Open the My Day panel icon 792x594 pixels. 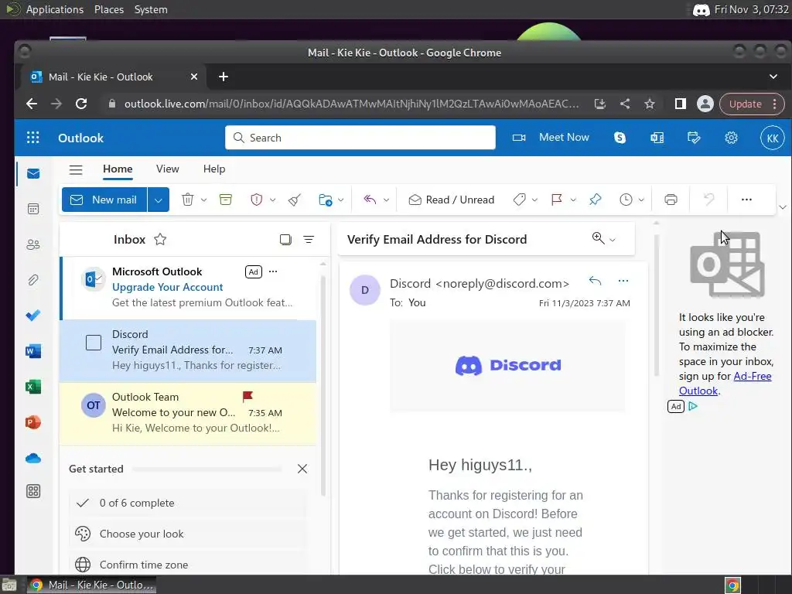tap(694, 138)
